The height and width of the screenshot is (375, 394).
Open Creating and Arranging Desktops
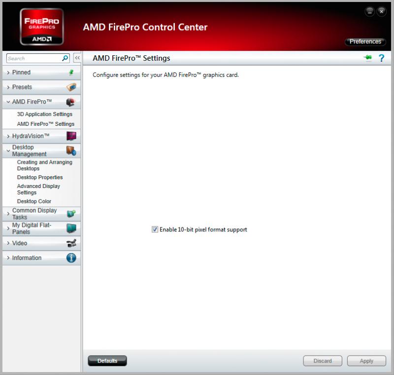pos(45,165)
